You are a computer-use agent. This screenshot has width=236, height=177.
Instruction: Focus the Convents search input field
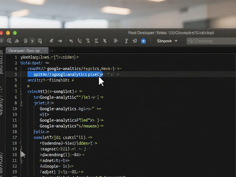[209, 41]
